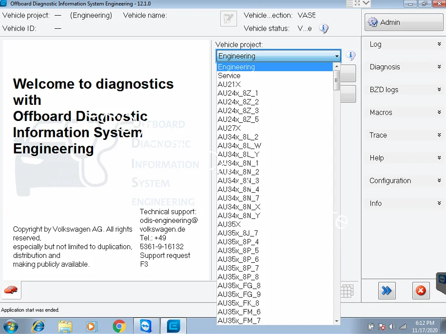Screen dimensions: 446x334
Task: Click the red X cancel button
Action: point(421,291)
